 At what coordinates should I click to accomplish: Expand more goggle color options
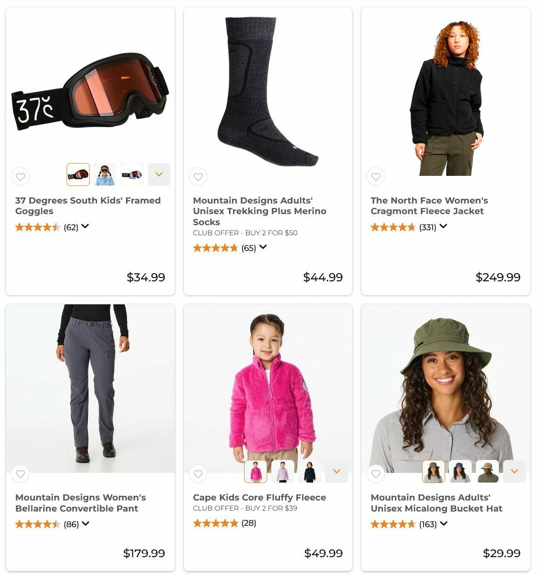pos(159,175)
